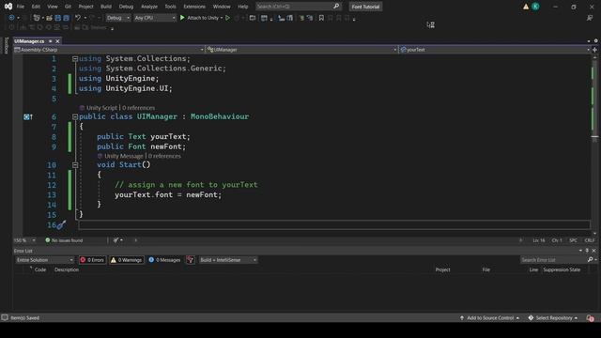Open the Build menu
The height and width of the screenshot is (338, 601).
106,7
